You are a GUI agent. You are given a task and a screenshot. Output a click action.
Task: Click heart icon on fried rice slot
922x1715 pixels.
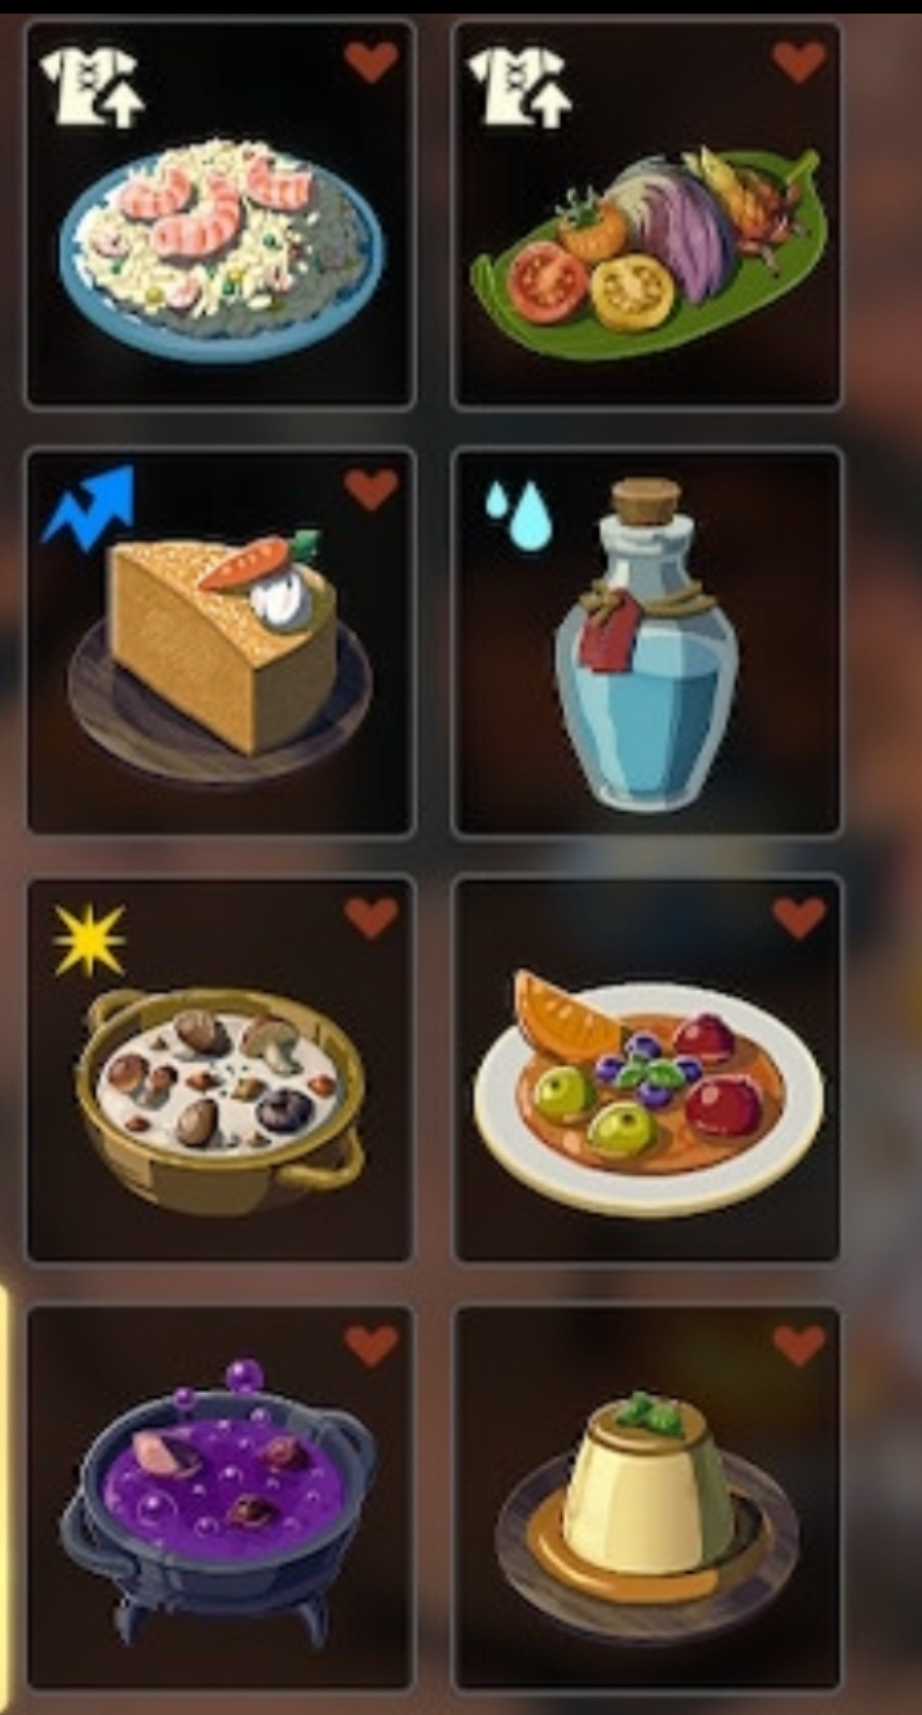[x=372, y=62]
